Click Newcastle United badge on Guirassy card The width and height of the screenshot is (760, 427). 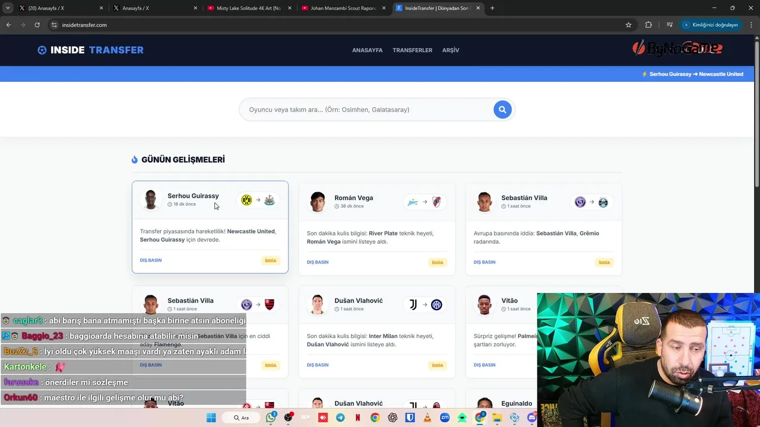[269, 200]
